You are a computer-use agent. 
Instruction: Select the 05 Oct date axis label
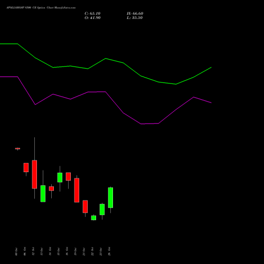coord(16,251)
